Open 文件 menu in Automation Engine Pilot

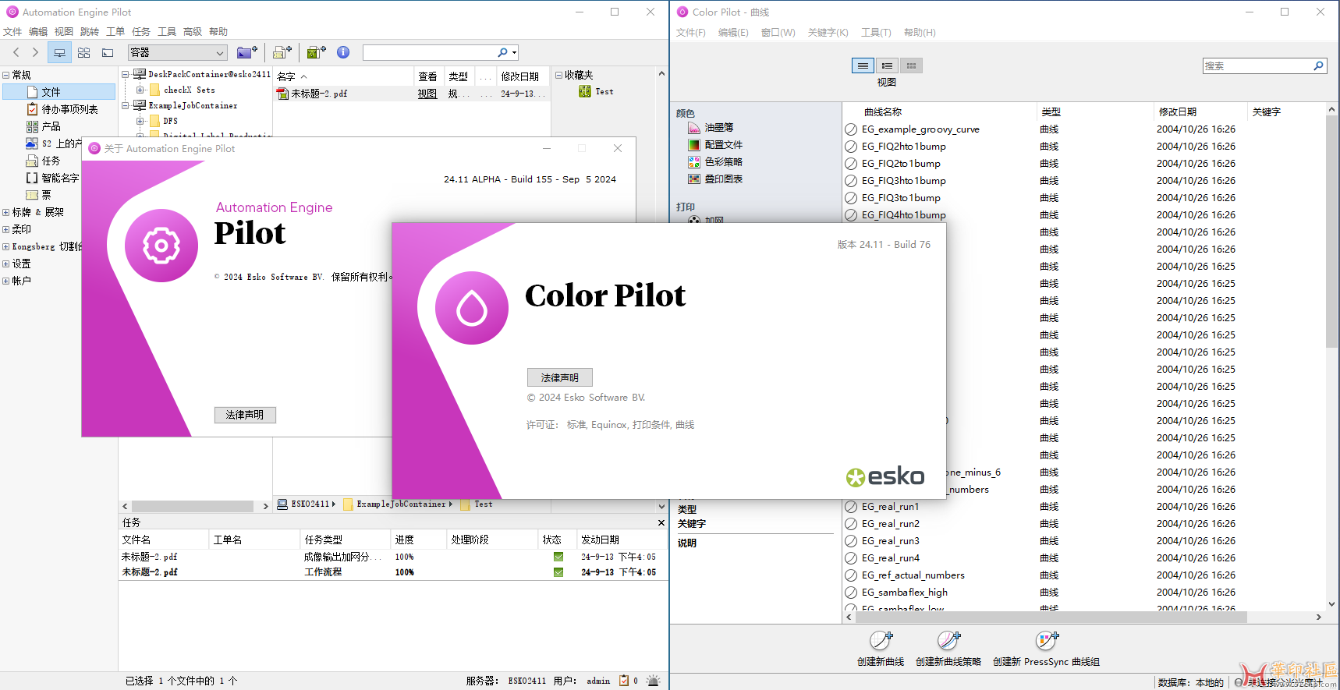pos(12,32)
